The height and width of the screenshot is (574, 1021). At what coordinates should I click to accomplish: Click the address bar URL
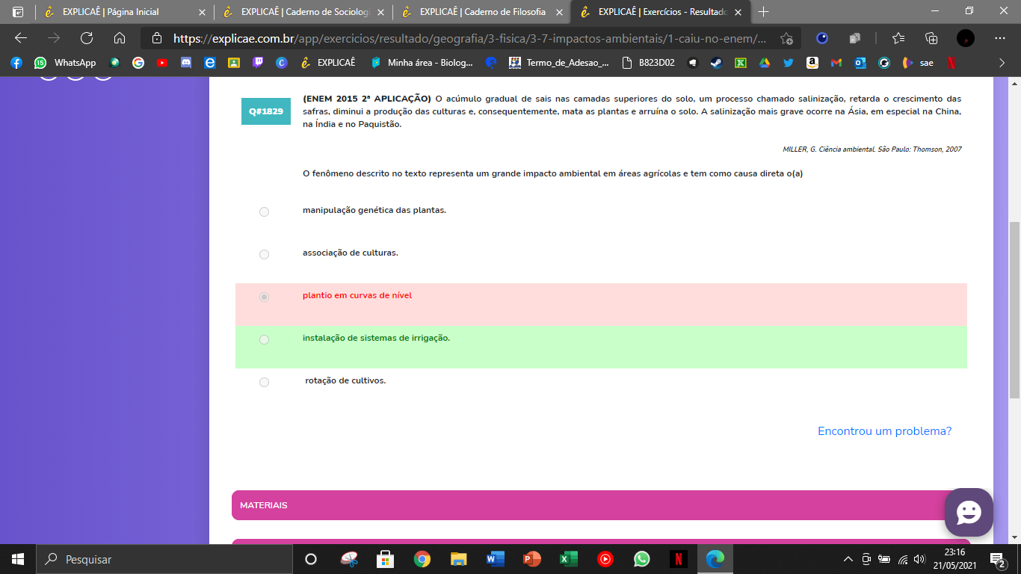(469, 38)
